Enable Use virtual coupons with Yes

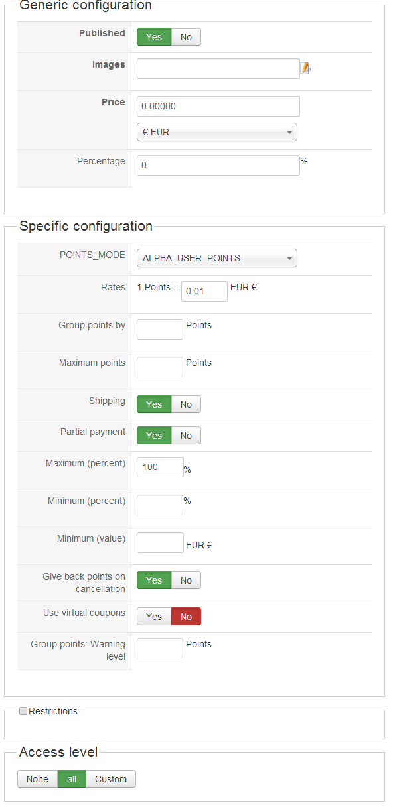coord(154,617)
